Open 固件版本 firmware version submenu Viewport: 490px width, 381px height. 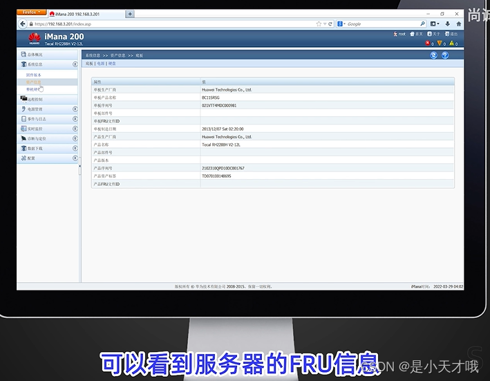point(33,75)
